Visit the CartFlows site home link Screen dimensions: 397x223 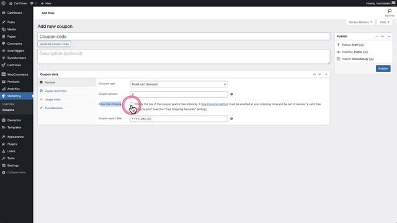[x=18, y=3]
